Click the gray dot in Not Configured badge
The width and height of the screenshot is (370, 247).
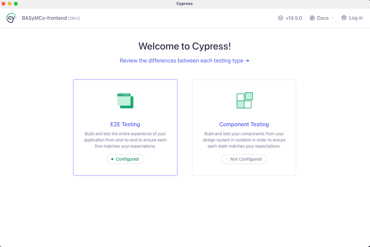point(227,159)
